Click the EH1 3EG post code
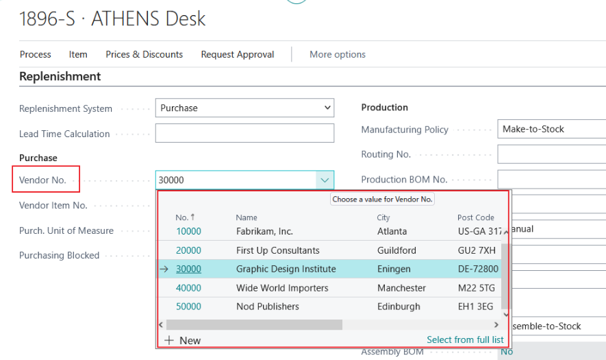606x360 pixels. pos(475,307)
